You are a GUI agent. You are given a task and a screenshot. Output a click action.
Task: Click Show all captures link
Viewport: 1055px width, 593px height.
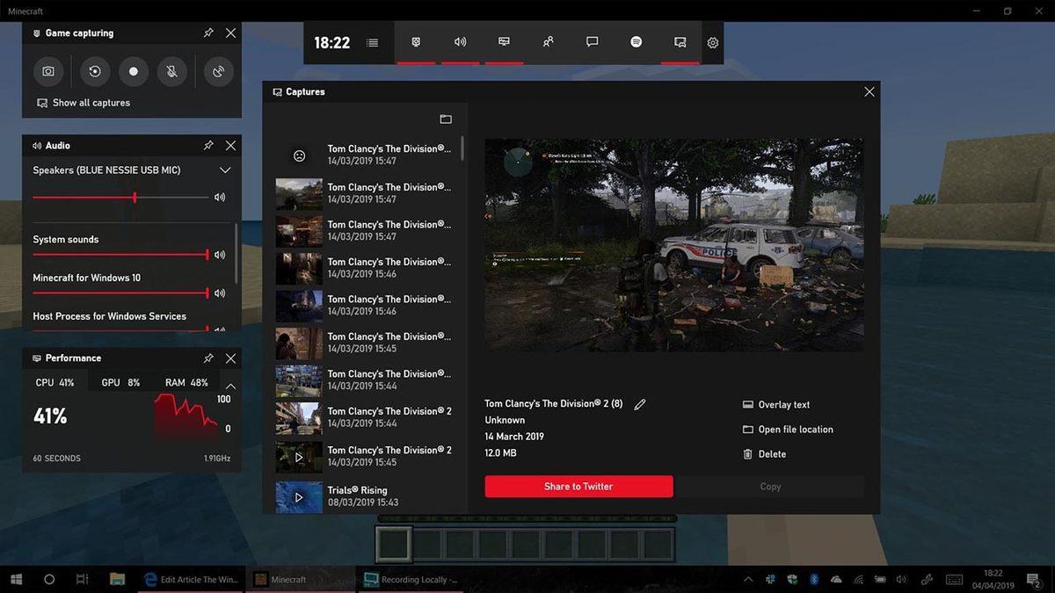pos(91,103)
